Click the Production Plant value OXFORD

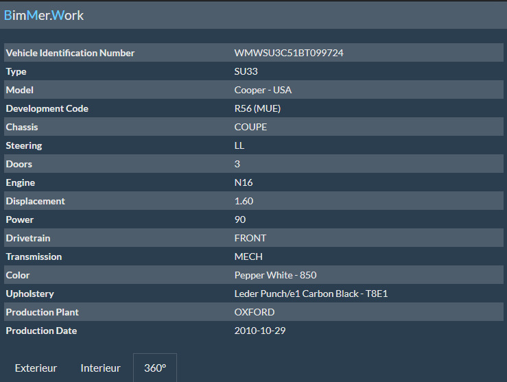pyautogui.click(x=255, y=312)
